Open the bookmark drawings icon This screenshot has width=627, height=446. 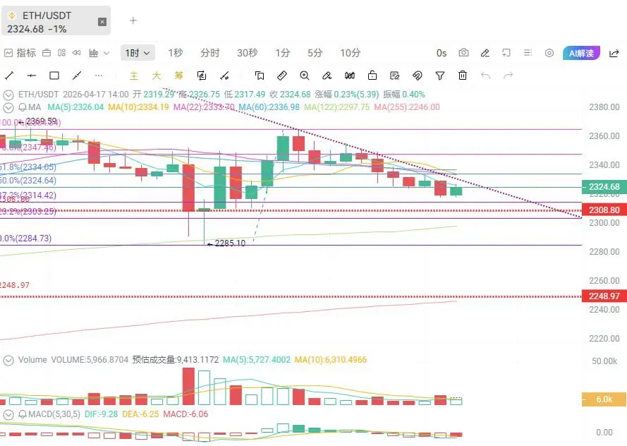pos(260,76)
